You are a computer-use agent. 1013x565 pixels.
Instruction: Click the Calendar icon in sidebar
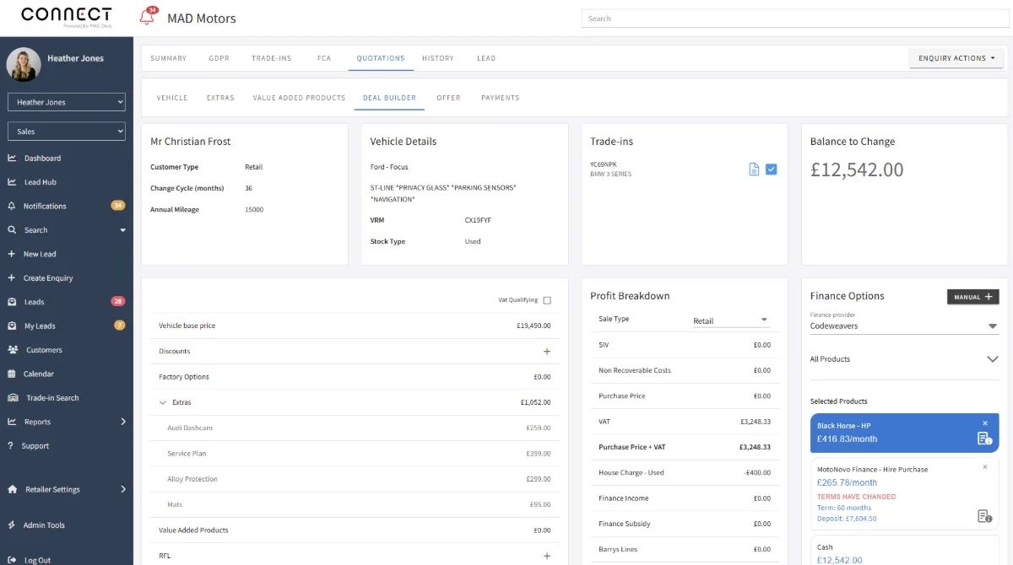[12, 374]
